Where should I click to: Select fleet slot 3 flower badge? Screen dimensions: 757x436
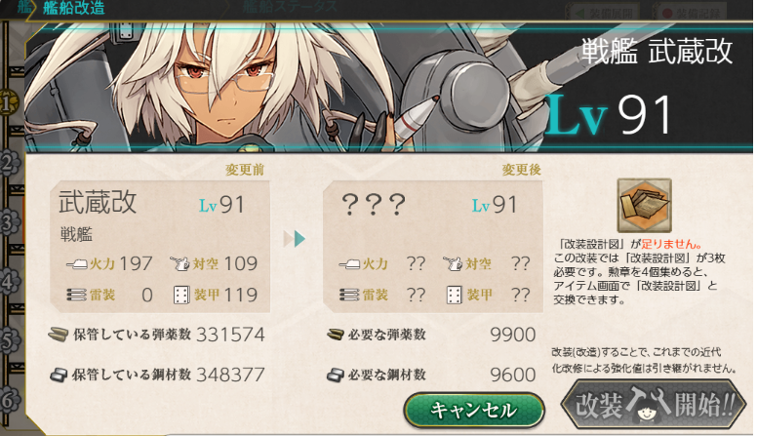[x=10, y=222]
